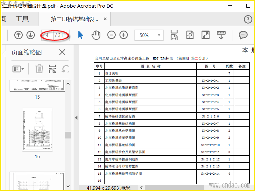The height and width of the screenshot is (191, 255).
Task: Click the 南岸桥塔地质横断面图 entry
Action: coord(122,109)
